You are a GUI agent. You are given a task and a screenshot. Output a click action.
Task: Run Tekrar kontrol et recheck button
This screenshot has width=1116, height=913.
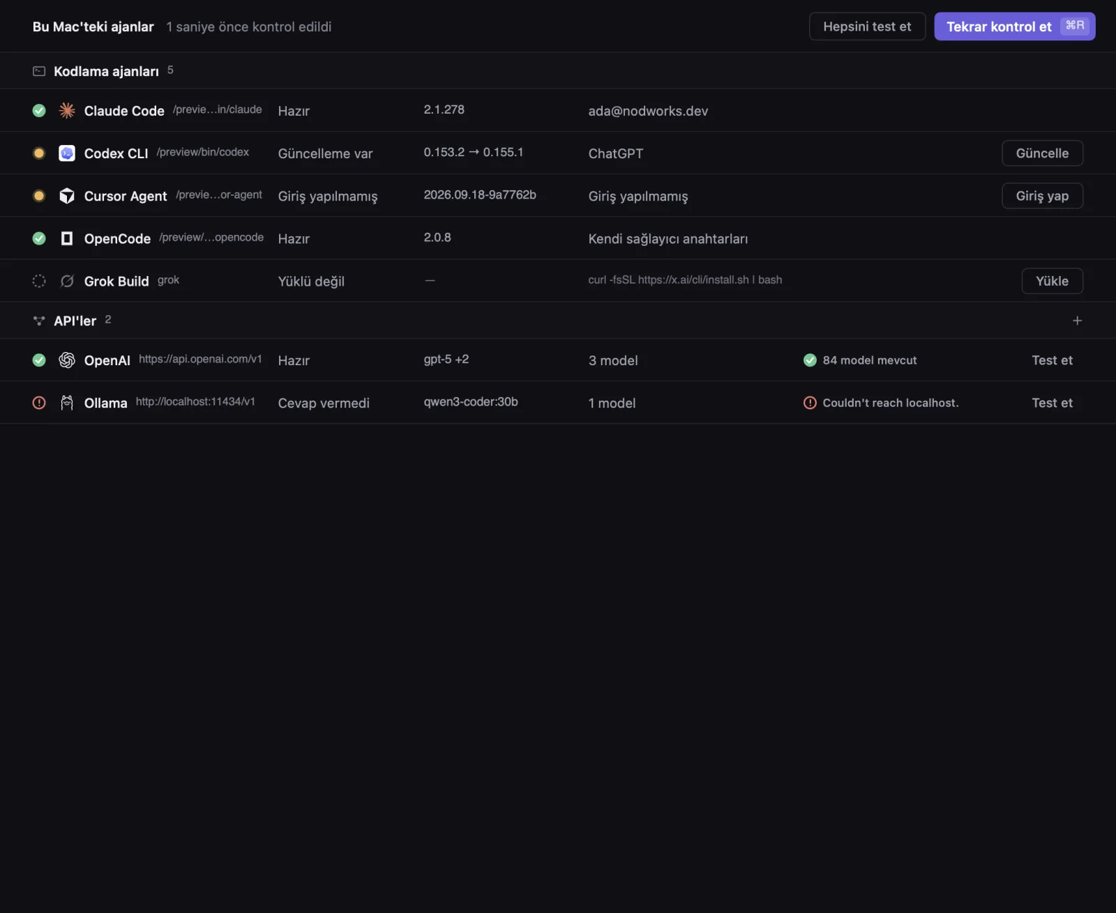pyautogui.click(x=1014, y=26)
